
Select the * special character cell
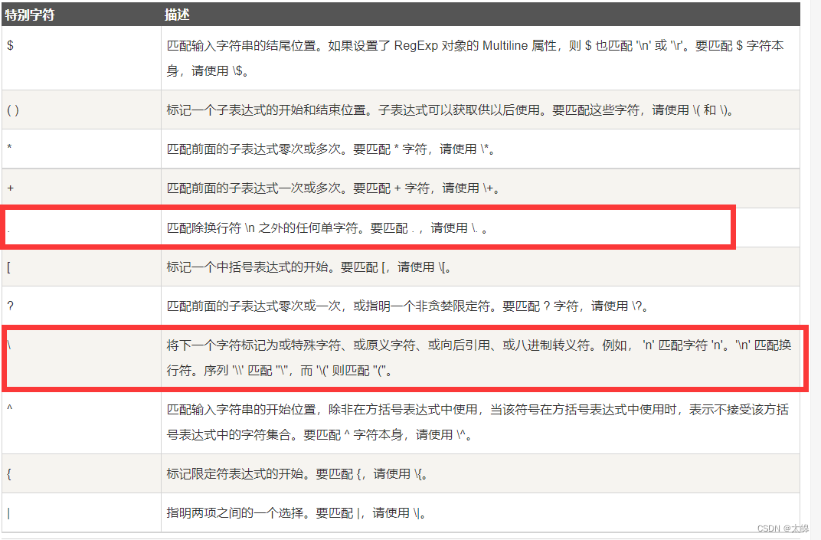click(x=81, y=149)
